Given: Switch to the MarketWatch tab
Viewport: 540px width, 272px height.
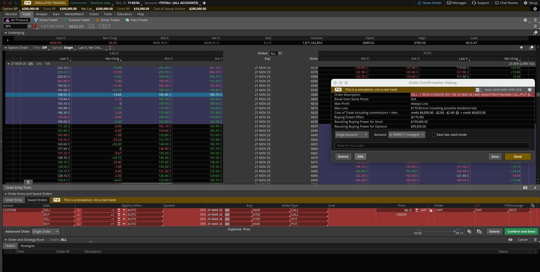Looking at the screenshot, I should click(74, 14).
